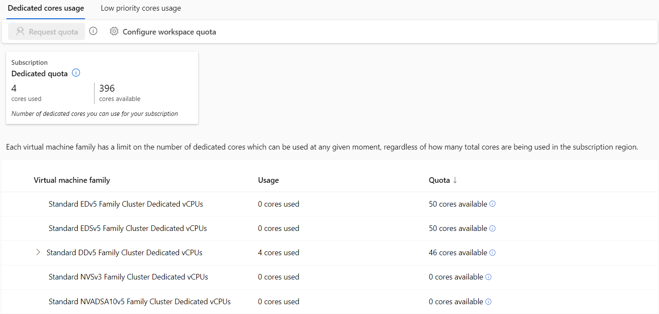Select the Standard EDSv5 family link
659x314 pixels.
128,228
